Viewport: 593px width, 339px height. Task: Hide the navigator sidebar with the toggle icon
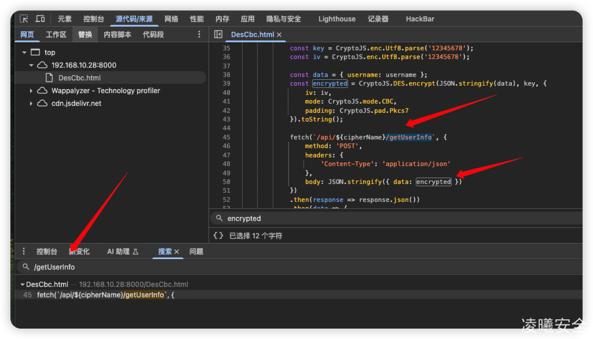218,35
